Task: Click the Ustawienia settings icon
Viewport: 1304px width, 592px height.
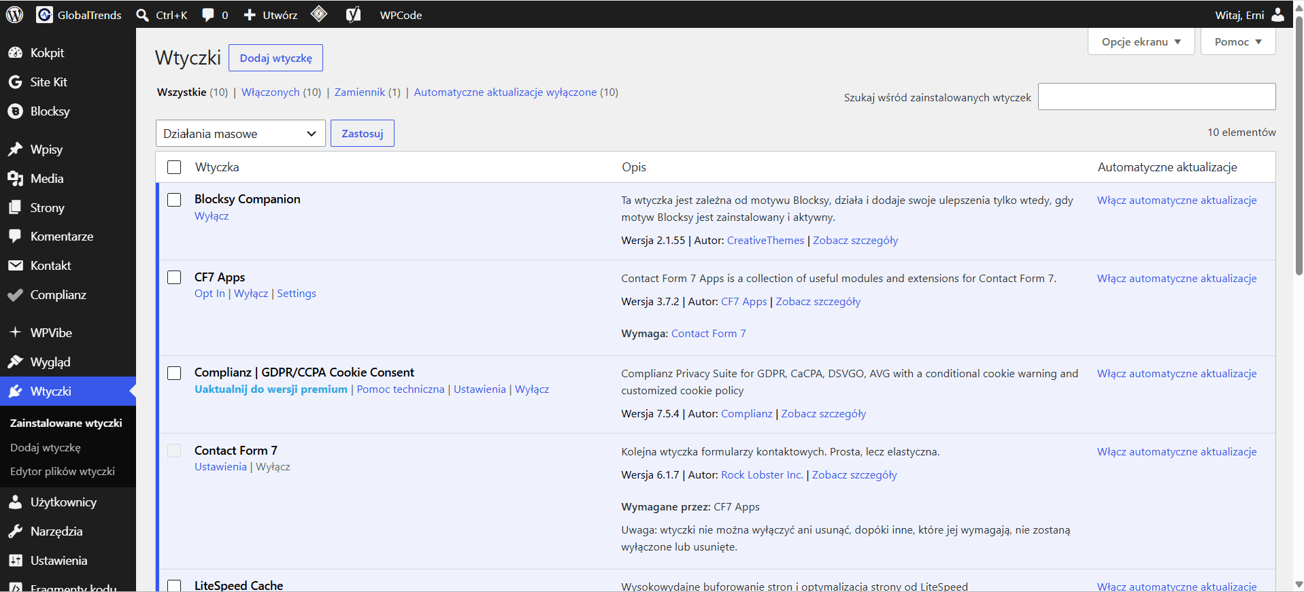Action: pyautogui.click(x=15, y=560)
